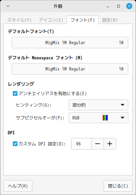Click the ヘルプ(H) button

pyautogui.click(x=18, y=186)
